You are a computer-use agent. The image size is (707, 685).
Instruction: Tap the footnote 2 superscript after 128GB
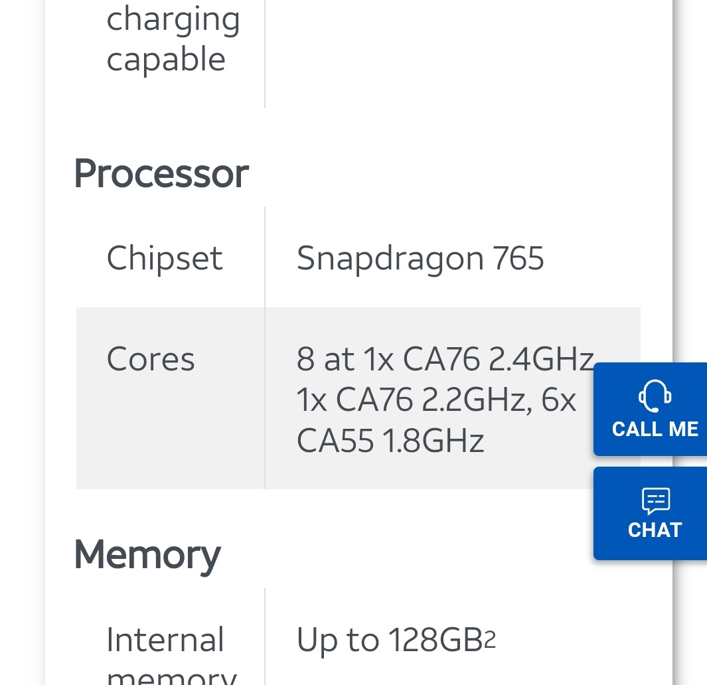click(489, 641)
